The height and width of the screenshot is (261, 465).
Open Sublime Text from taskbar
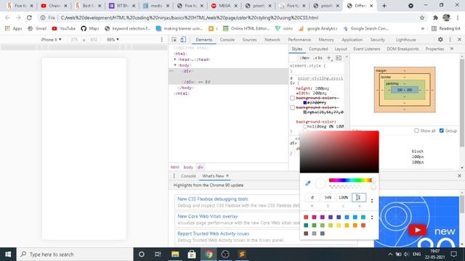tap(242, 254)
